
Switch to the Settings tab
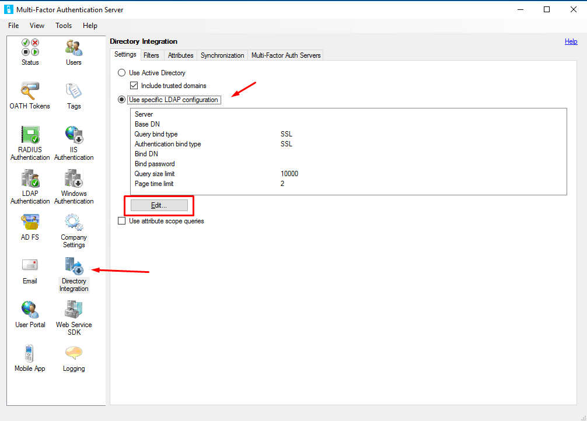click(125, 54)
